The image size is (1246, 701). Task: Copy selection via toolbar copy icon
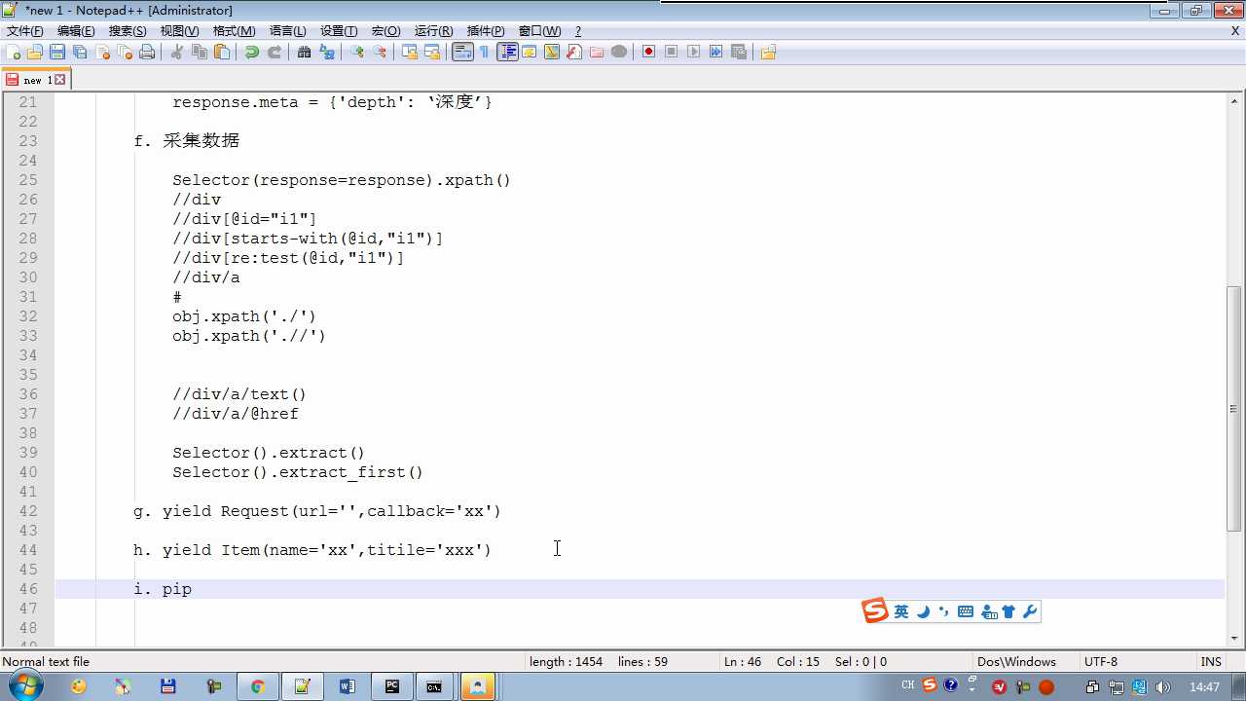(x=200, y=53)
